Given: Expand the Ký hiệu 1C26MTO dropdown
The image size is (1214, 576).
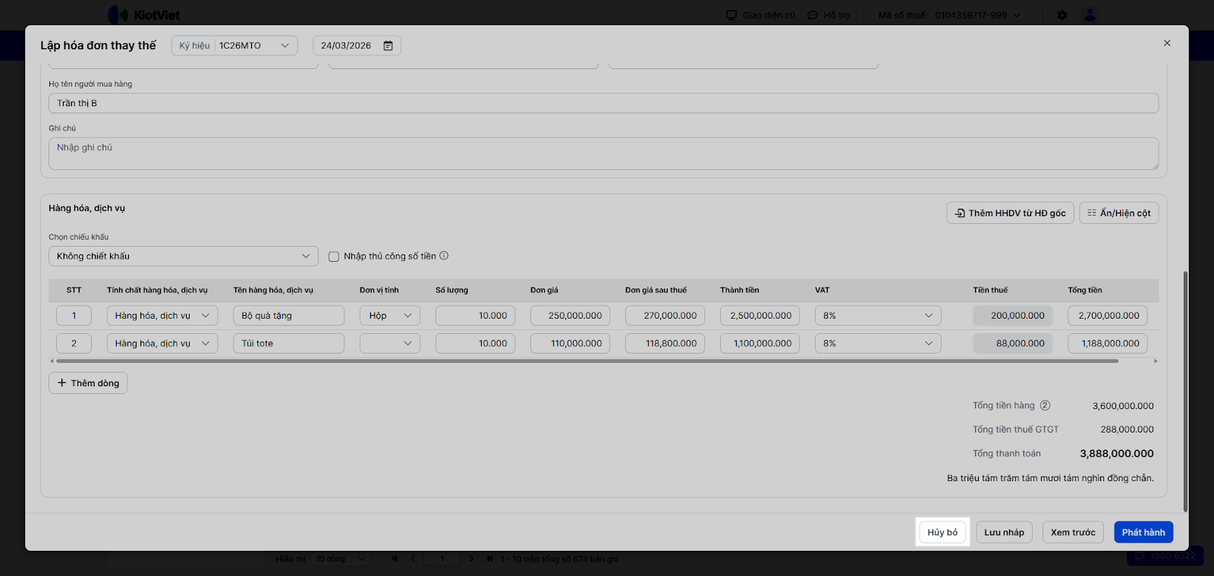Looking at the screenshot, I should (x=285, y=46).
